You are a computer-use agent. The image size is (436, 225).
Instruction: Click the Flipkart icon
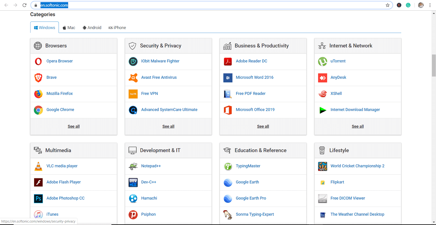click(323, 183)
